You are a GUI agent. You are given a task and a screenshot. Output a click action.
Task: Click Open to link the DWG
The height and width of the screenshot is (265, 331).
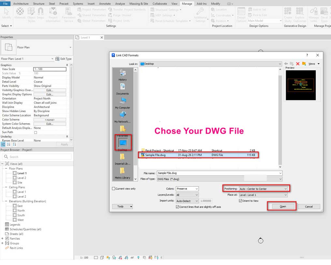point(283,206)
